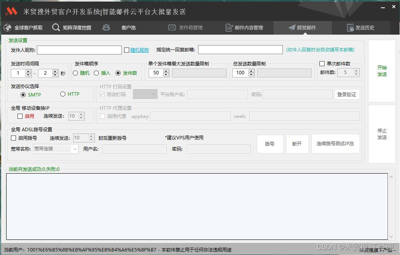Click the envelope icon for 发件箱管理
Image resolution: width=400 pixels, height=255 pixels.
click(172, 27)
